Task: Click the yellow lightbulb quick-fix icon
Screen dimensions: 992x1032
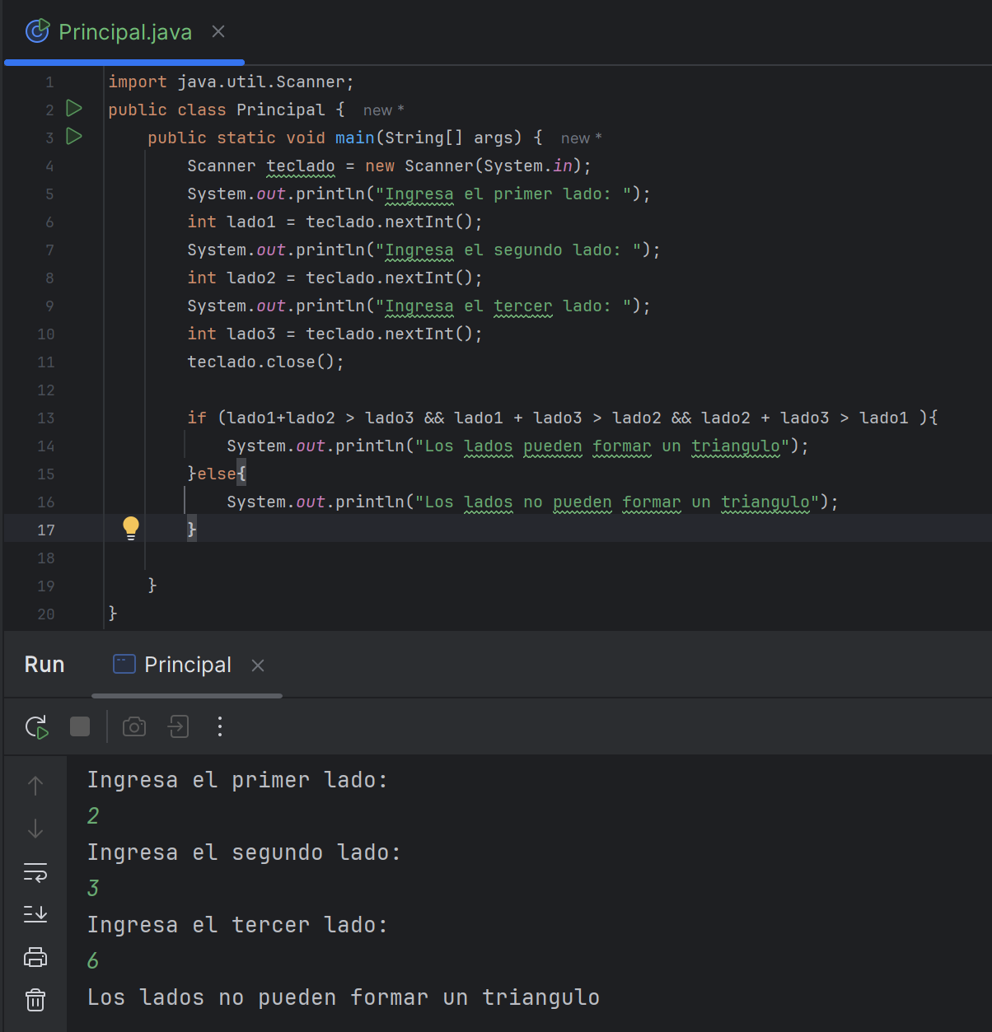Action: tap(131, 528)
